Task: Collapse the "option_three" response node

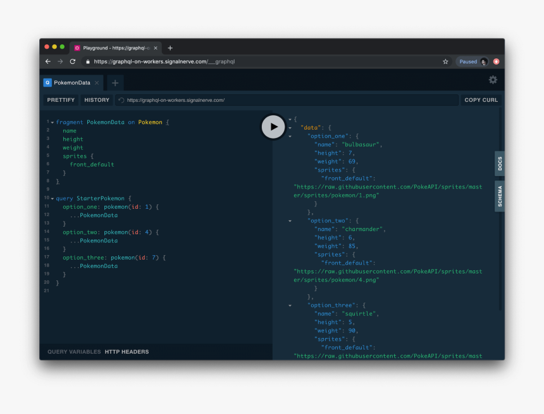Action: (290, 306)
